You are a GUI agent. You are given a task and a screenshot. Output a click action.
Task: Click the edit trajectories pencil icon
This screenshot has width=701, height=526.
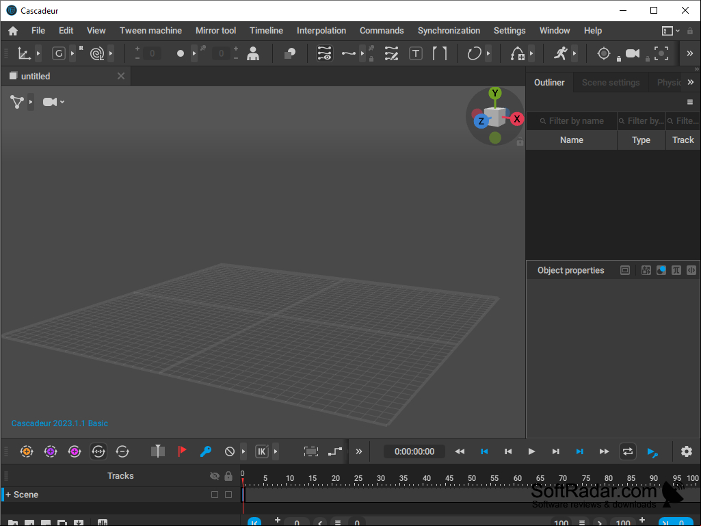click(x=391, y=53)
